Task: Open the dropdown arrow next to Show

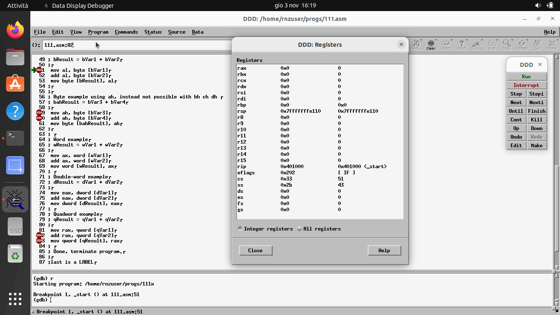Action: (512, 41)
